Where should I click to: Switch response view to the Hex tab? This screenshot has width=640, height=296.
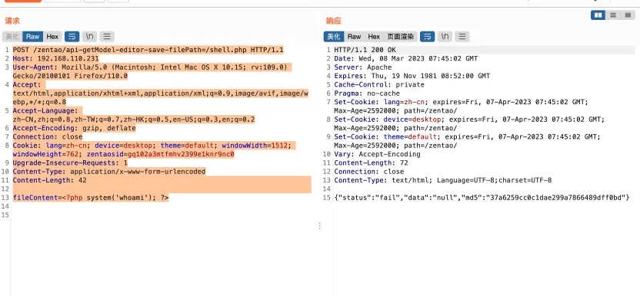(374, 37)
